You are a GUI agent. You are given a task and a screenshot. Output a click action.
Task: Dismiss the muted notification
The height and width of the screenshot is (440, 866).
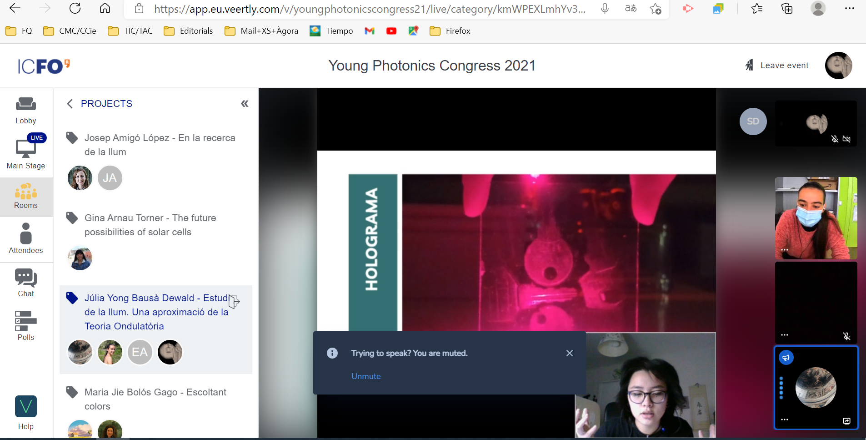click(x=569, y=353)
